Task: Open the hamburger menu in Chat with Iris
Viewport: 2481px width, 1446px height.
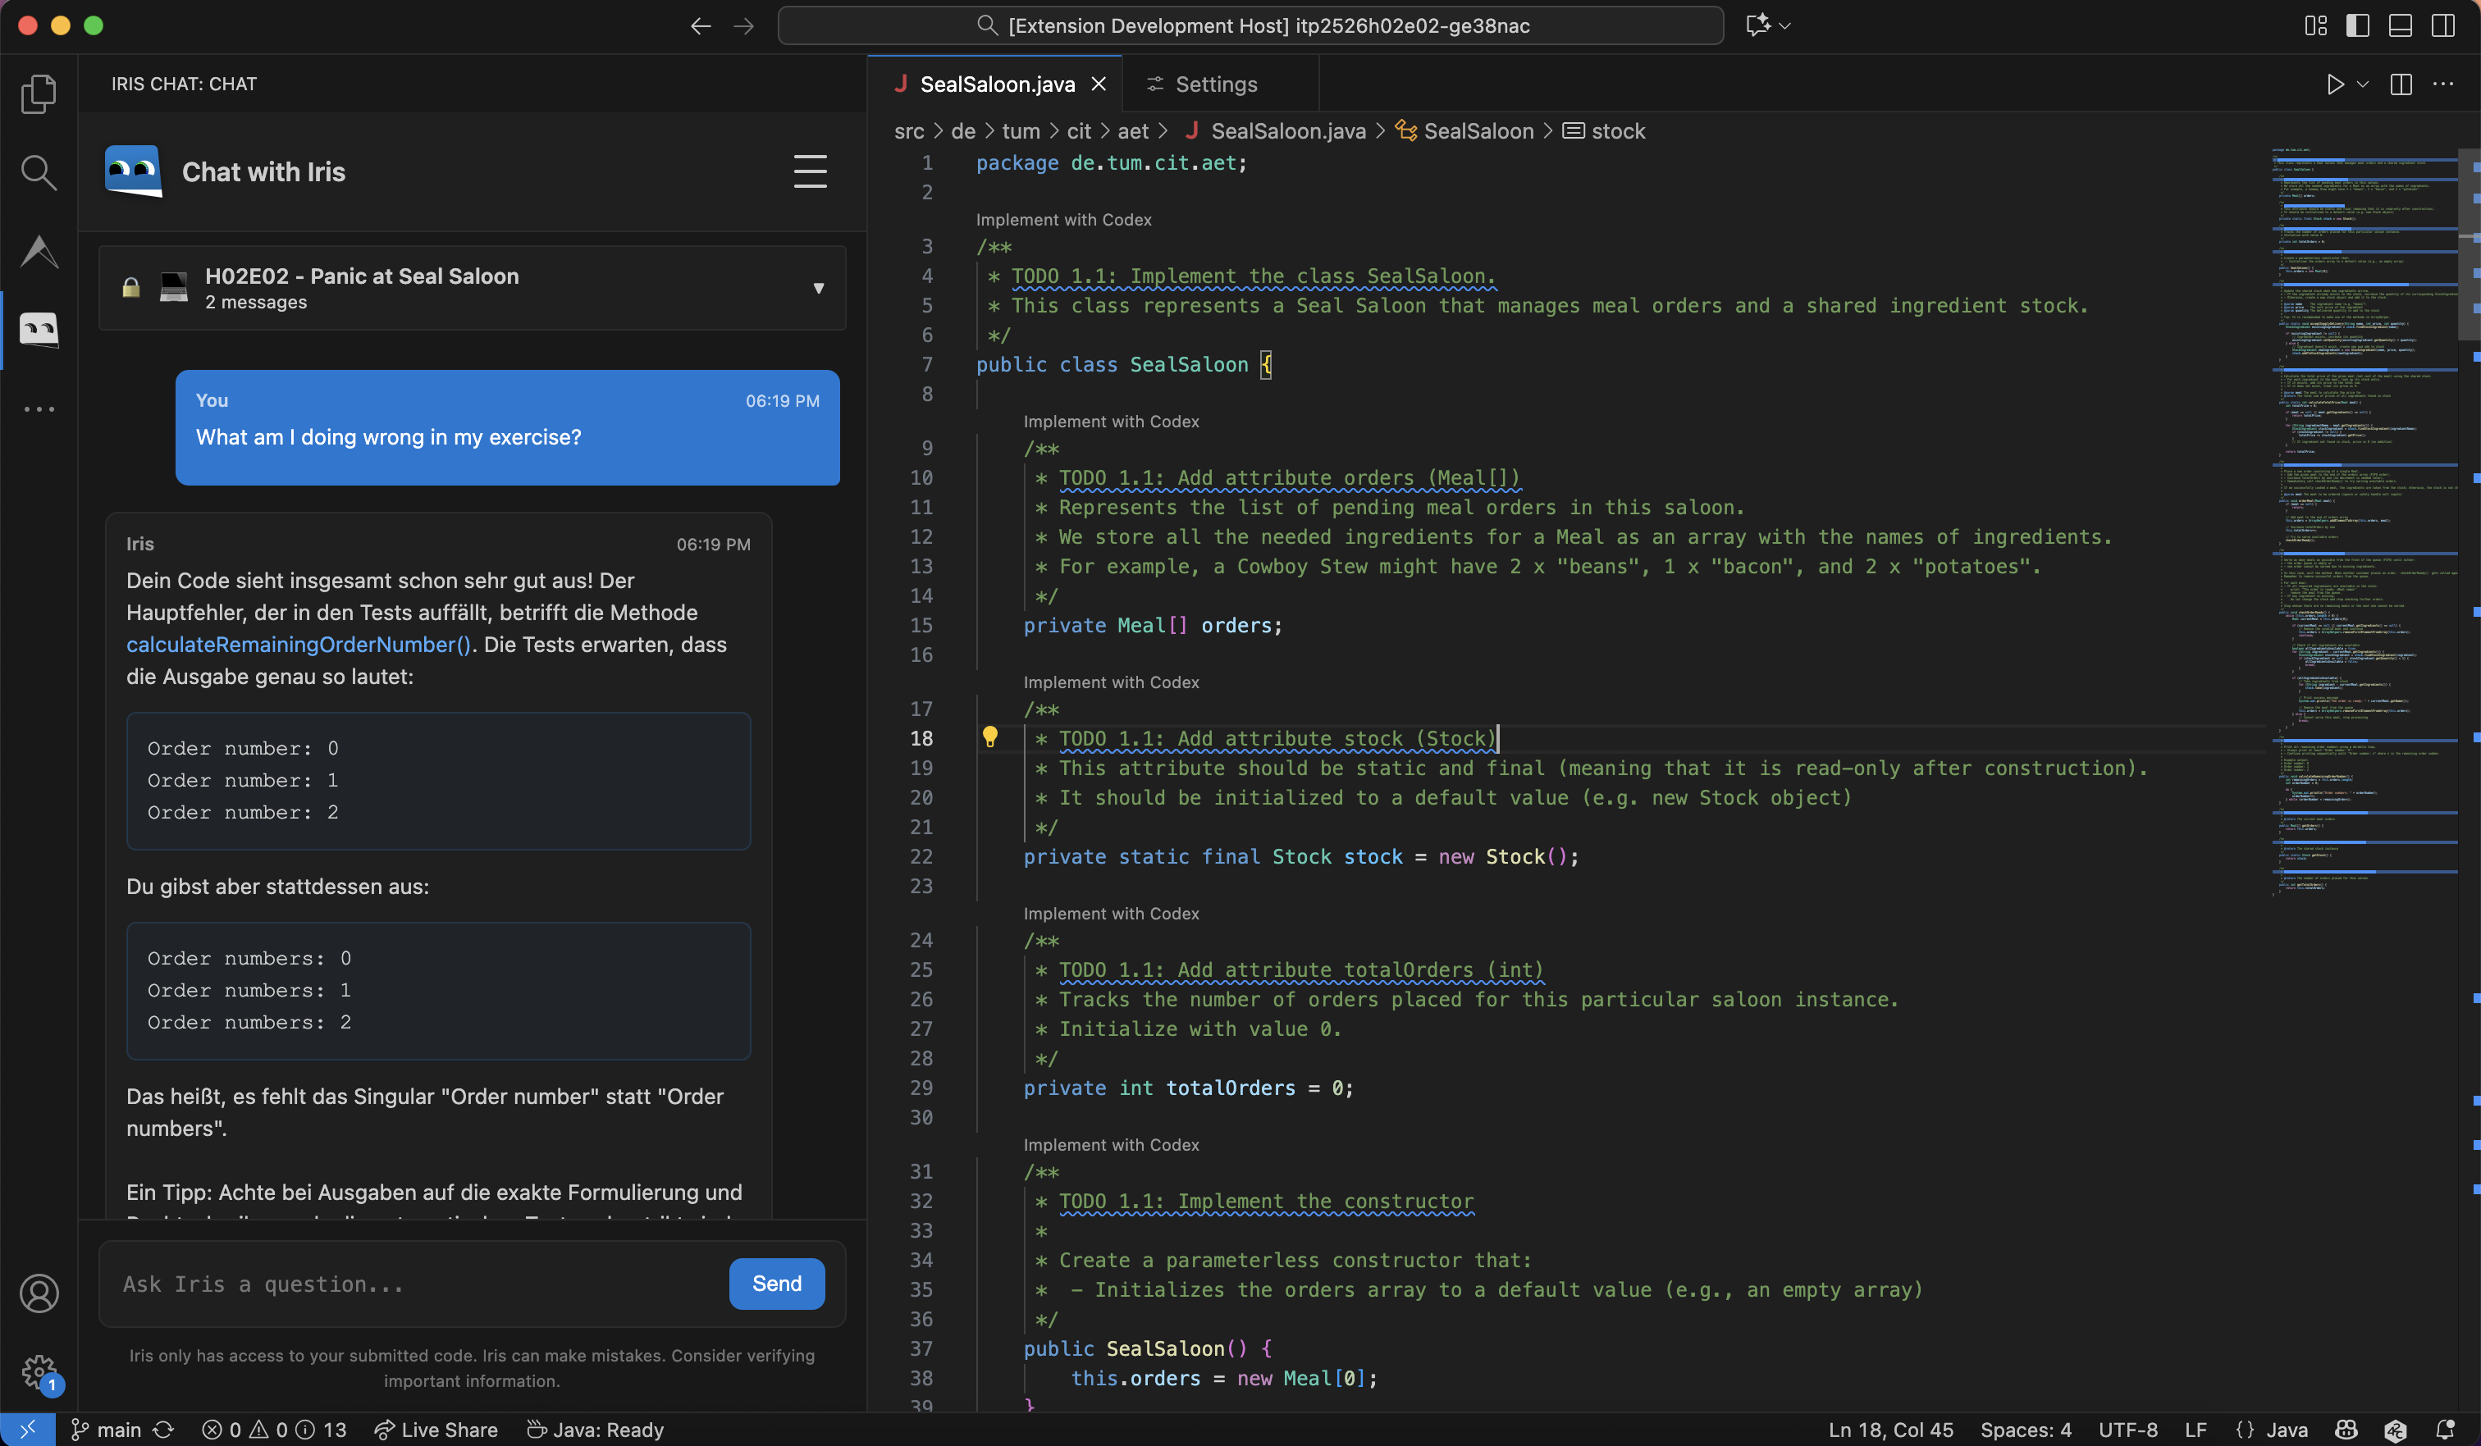Action: [x=809, y=171]
